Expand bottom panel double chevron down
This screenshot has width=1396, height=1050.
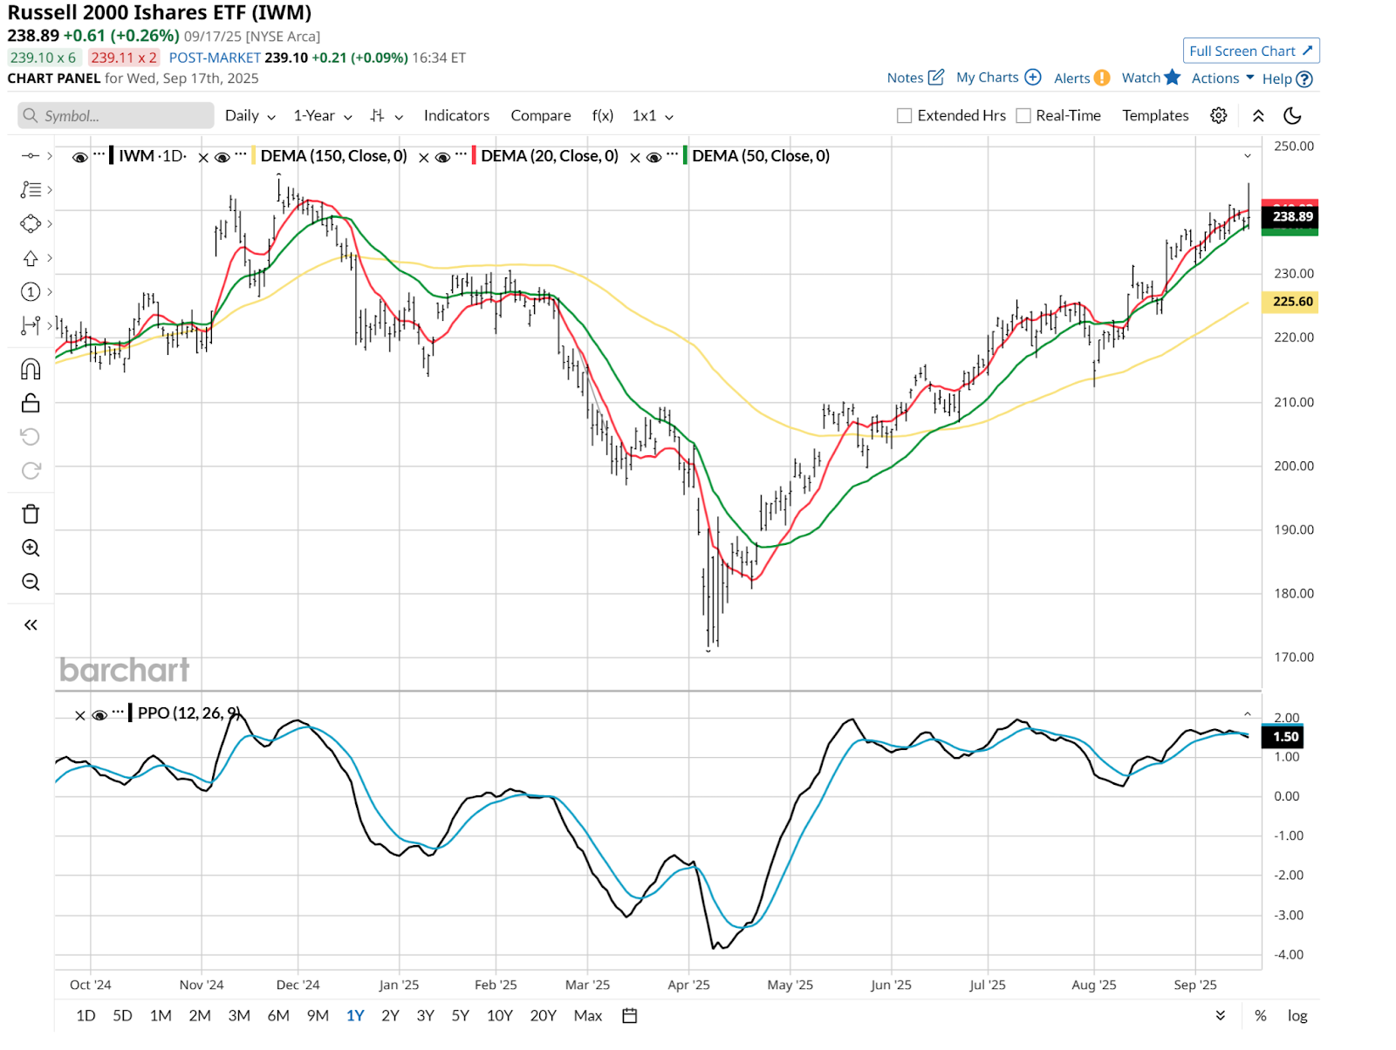(x=1221, y=1015)
